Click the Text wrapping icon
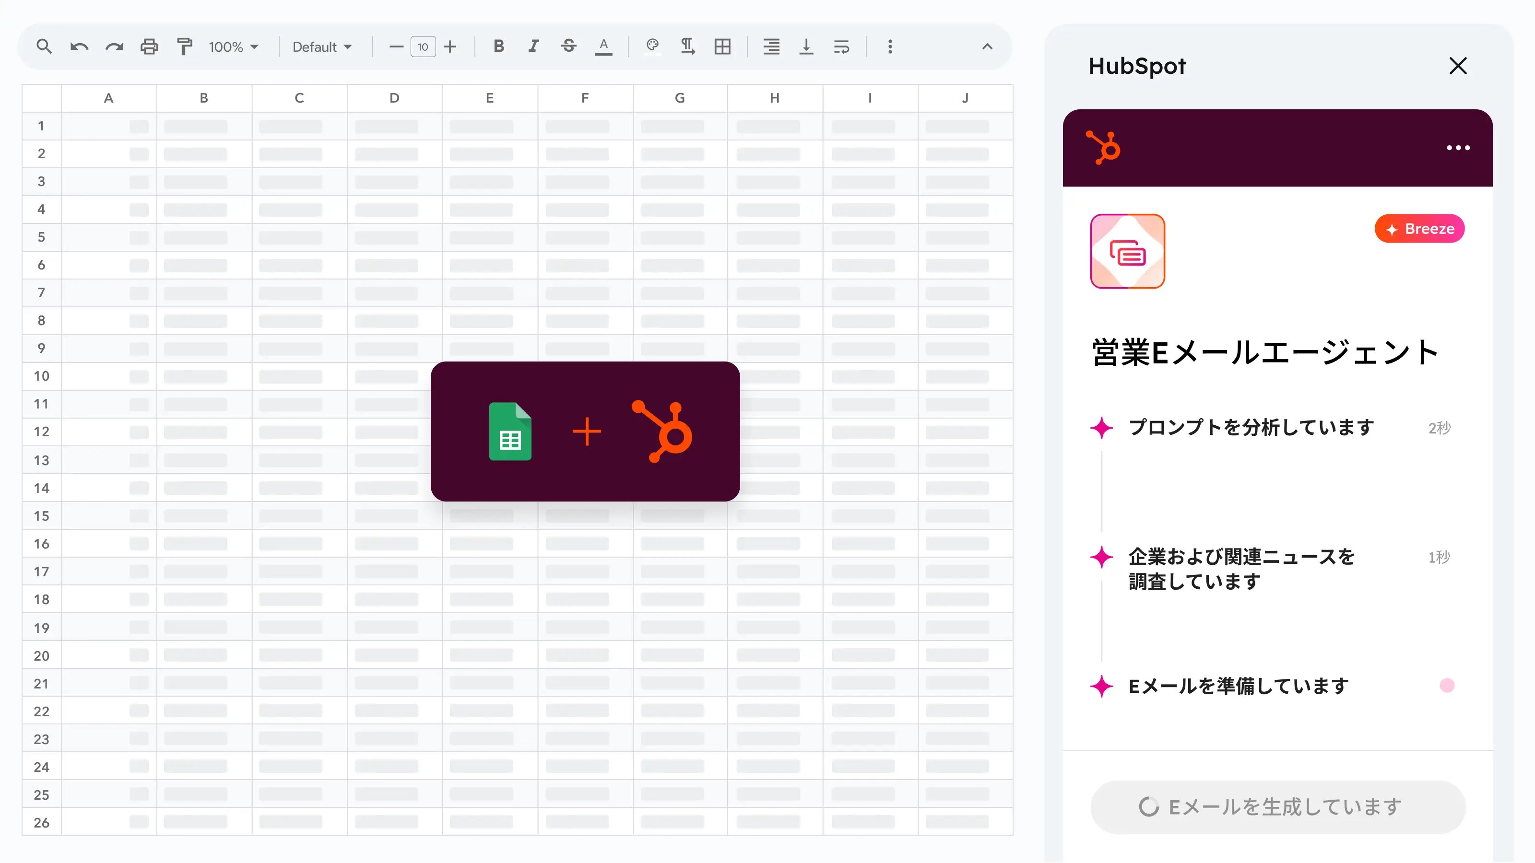The image size is (1535, 863). coord(841,47)
